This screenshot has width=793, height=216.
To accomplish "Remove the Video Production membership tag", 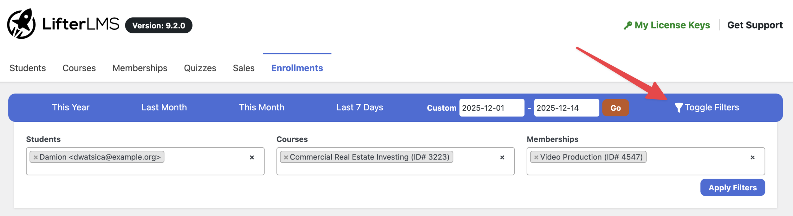I will 536,157.
